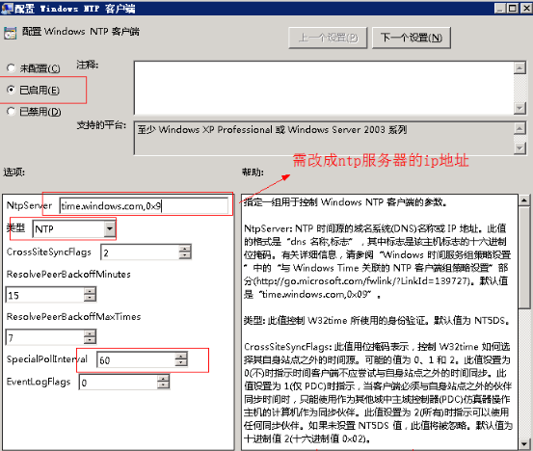Viewport: 533px width, 451px height.
Task: Click the help panel scrollbar up arrow
Action: coord(524,200)
